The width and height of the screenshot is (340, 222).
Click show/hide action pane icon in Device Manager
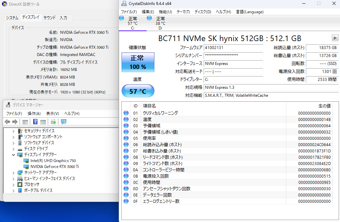click(x=43, y=122)
